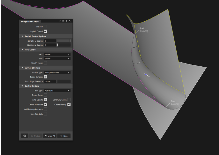This screenshot has width=219, height=155.
Task: Click the triangle icon in panel title bar
Action: pos(66,21)
